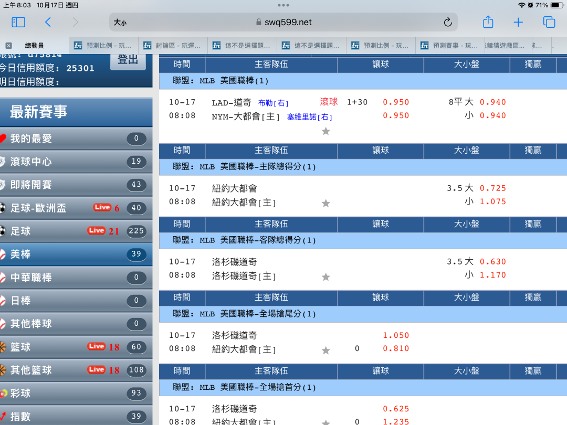Screen dimensions: 567x425
Task: Click the 其他籃球 Live badge
Action: point(97,369)
